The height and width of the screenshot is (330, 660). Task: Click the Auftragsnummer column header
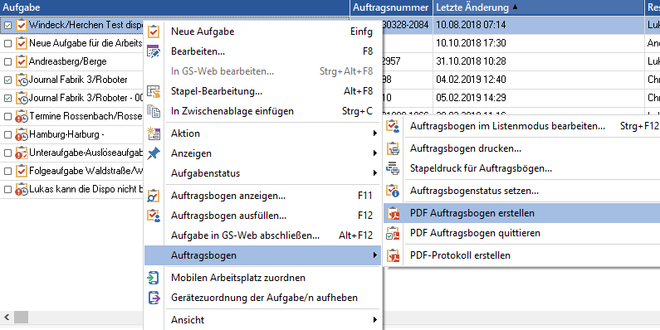pos(391,7)
